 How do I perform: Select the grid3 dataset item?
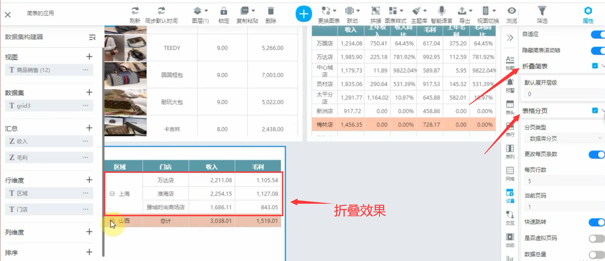click(49, 106)
